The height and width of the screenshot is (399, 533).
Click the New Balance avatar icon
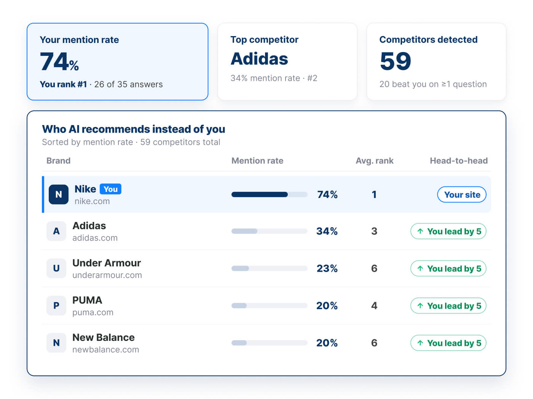(56, 343)
